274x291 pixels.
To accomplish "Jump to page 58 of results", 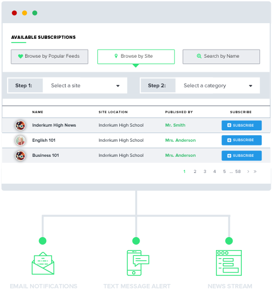I will (238, 172).
